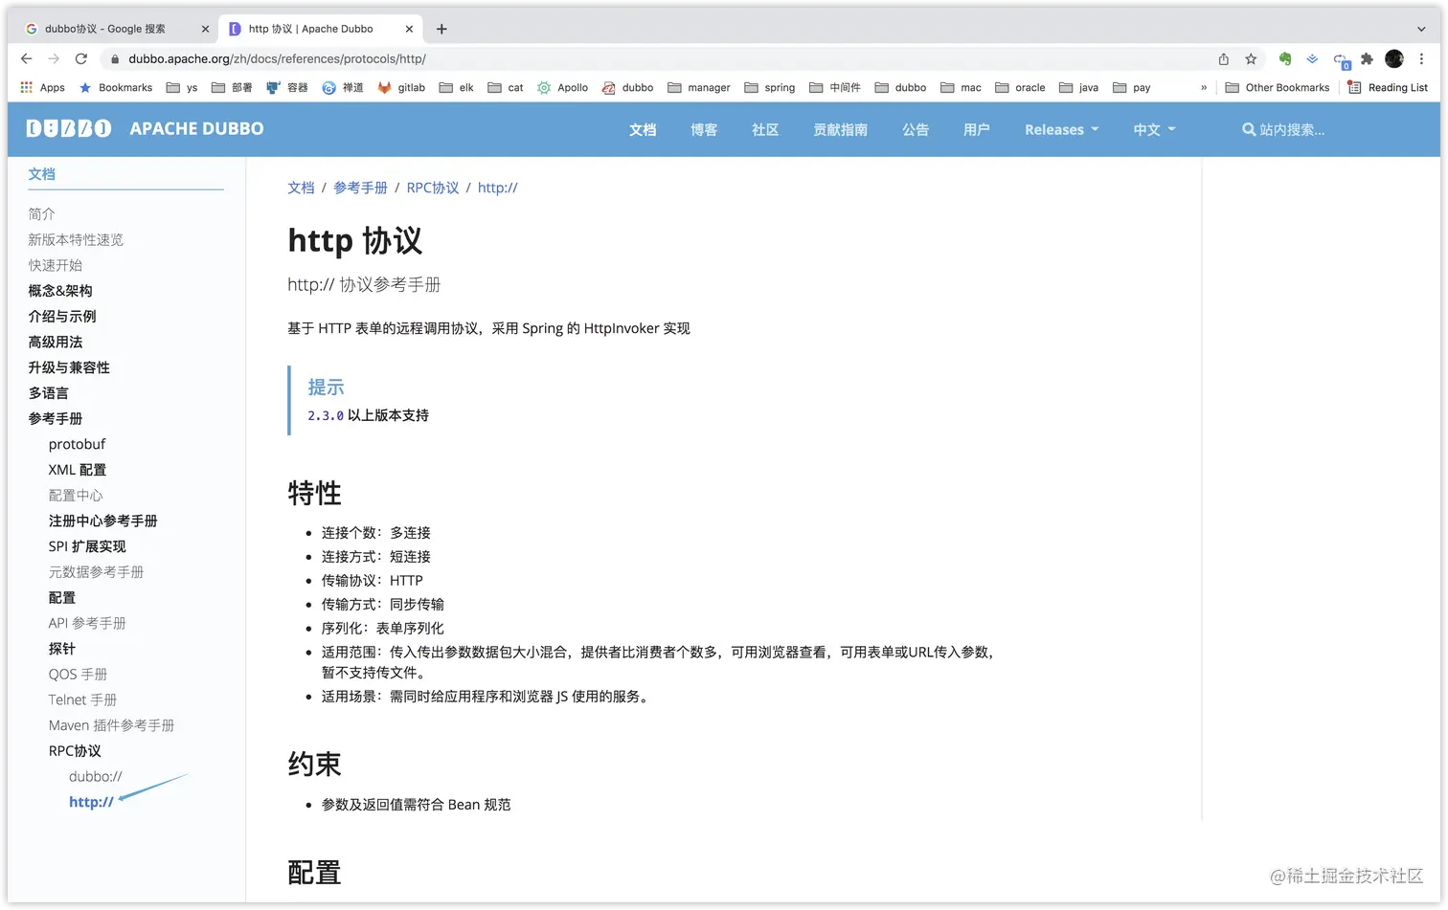Open the Apps grid shortcut

(x=42, y=87)
